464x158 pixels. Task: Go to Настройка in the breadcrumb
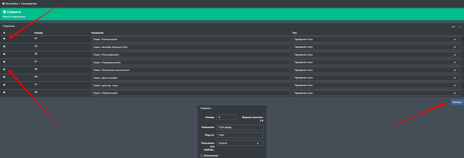12,4
